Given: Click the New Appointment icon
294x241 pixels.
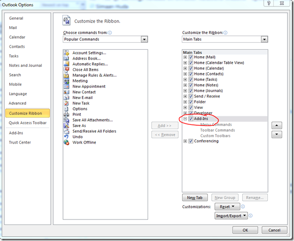Looking at the screenshot, I should (x=66, y=86).
